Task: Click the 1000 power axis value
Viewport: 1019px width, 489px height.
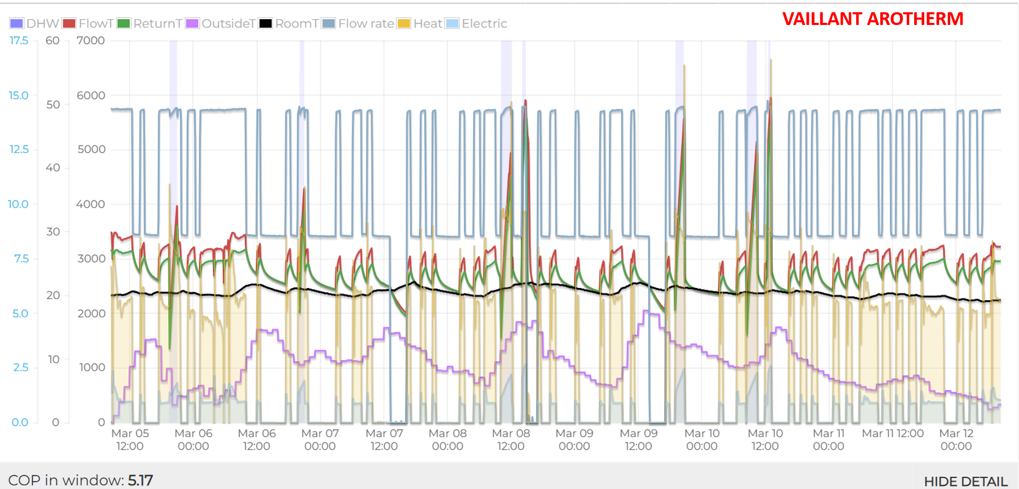Action: 92,367
